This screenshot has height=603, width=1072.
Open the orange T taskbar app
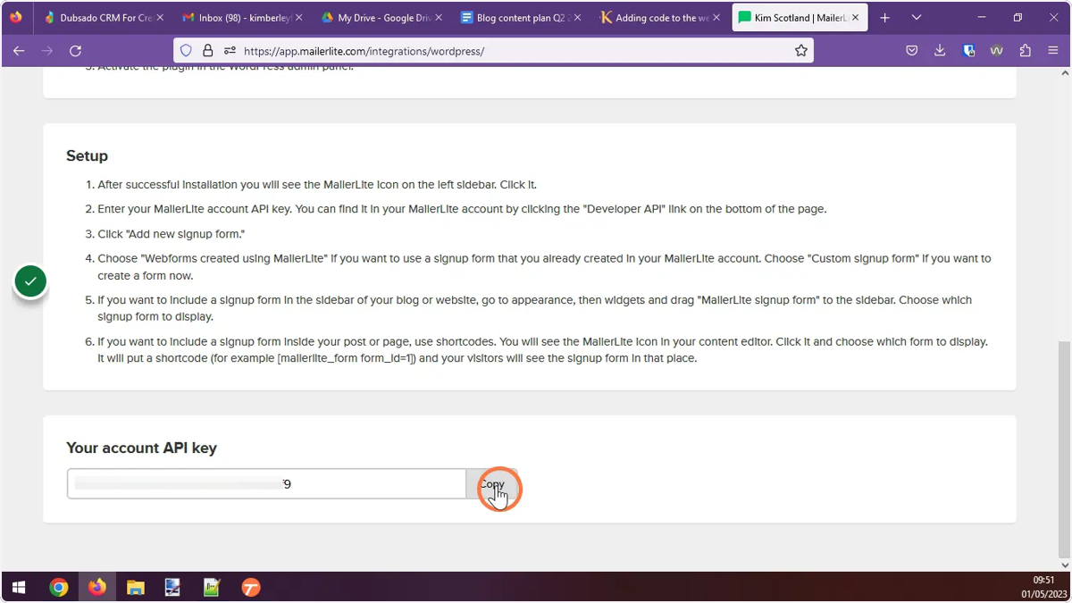click(x=251, y=587)
